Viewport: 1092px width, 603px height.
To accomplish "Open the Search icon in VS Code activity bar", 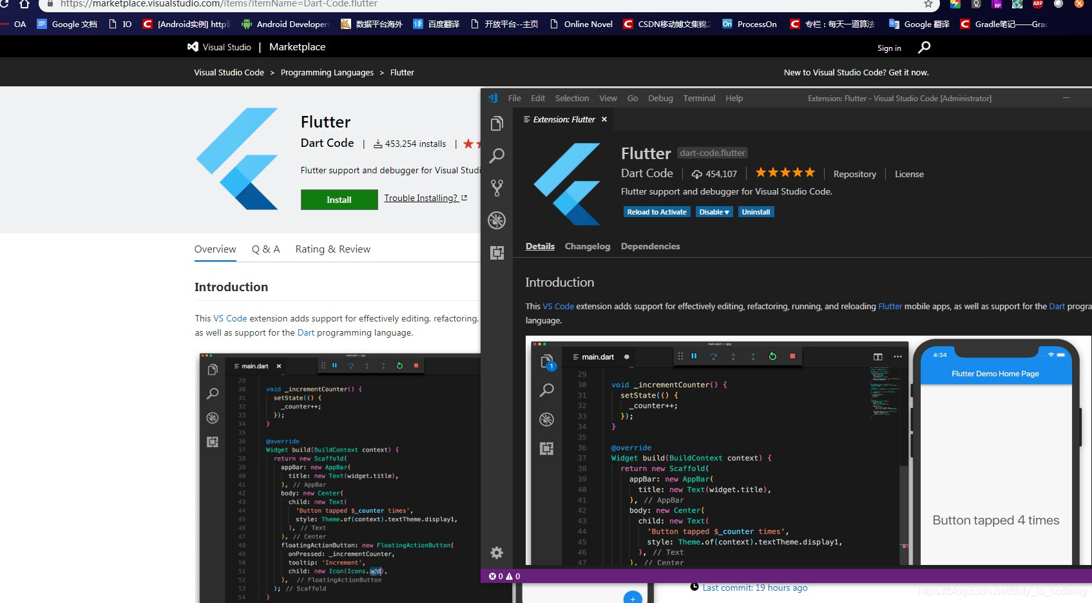I will coord(497,155).
